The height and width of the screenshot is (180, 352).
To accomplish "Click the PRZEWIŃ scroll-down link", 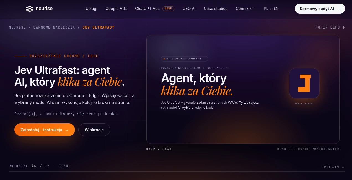I will click(333, 167).
